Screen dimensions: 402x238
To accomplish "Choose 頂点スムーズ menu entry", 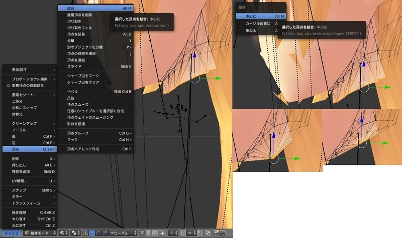I will tap(95, 104).
